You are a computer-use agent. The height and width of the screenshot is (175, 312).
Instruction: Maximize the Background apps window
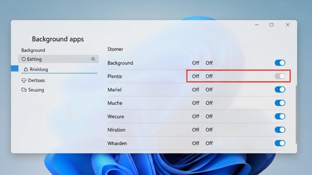pos(271,25)
